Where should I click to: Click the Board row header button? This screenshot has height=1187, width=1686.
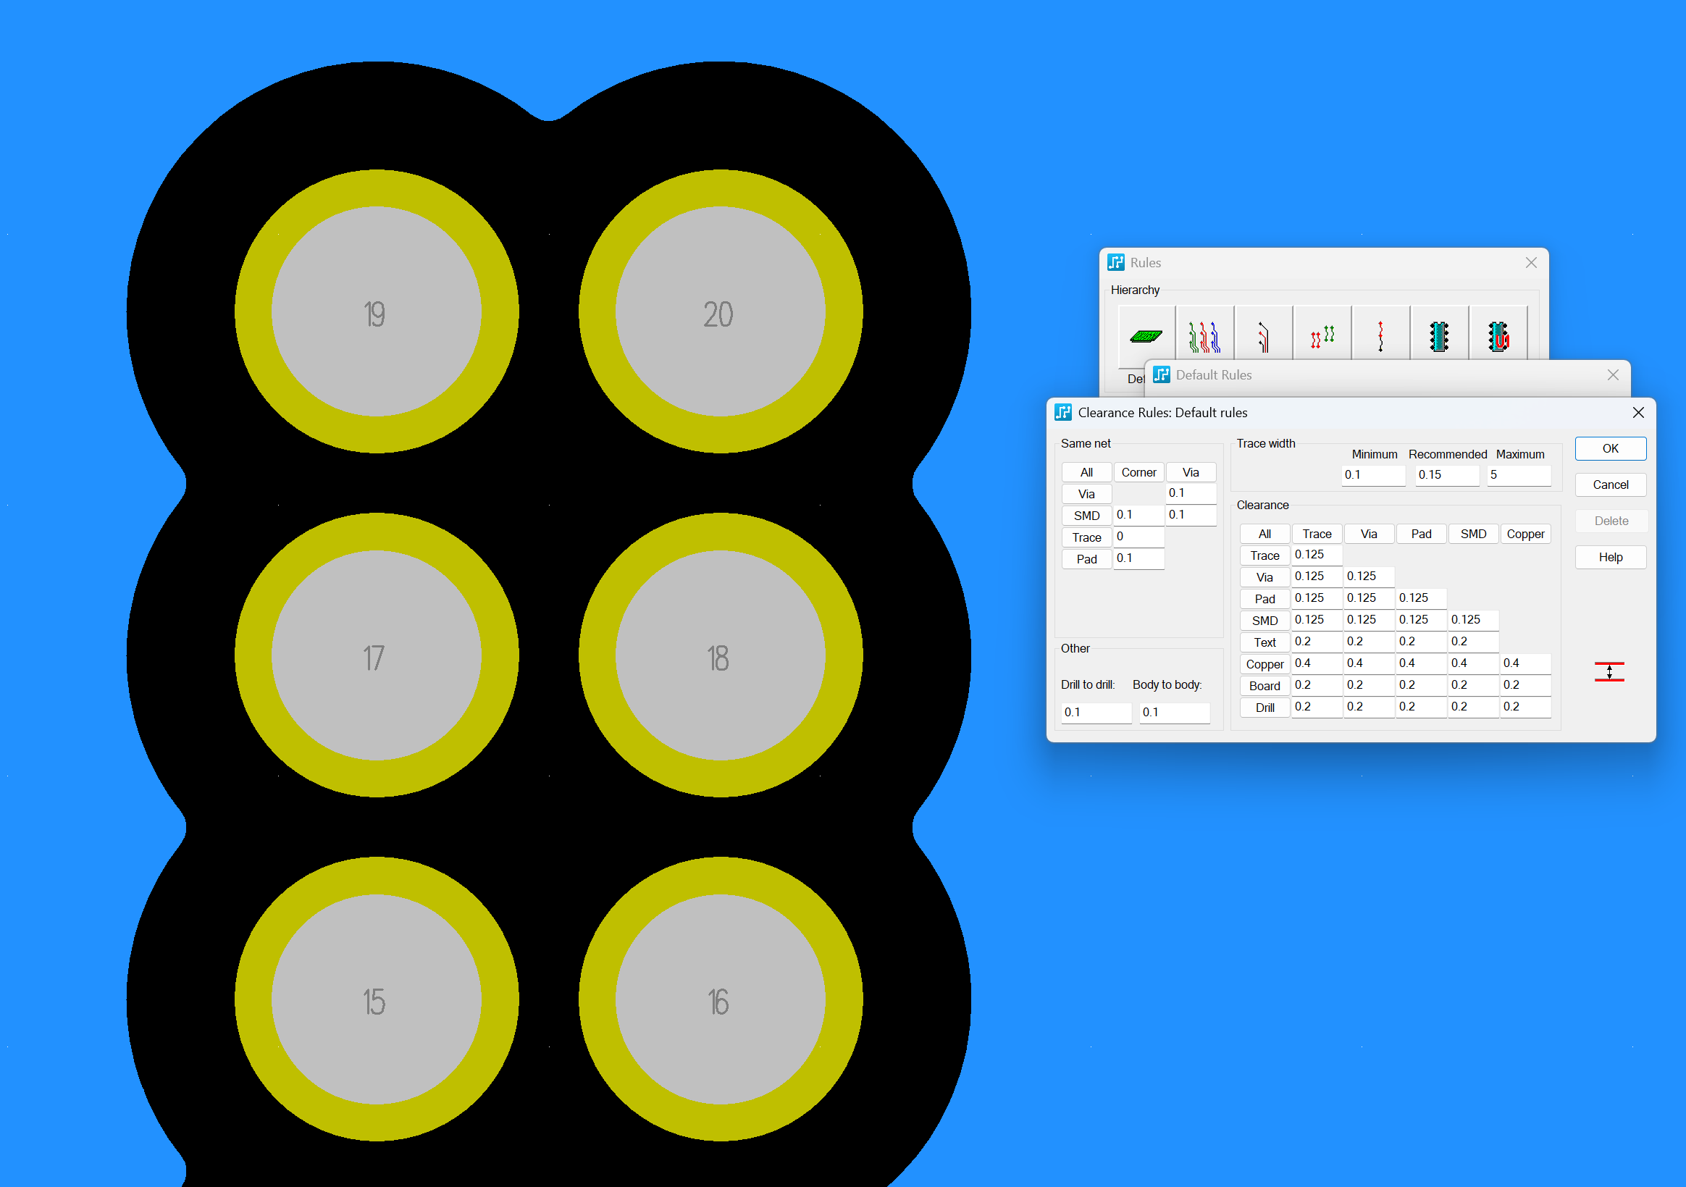pos(1264,686)
